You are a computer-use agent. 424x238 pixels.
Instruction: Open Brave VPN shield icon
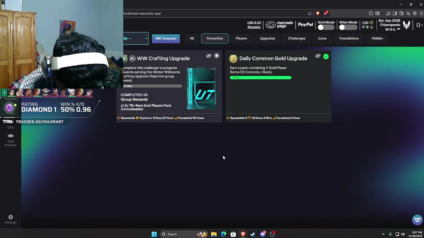(x=414, y=14)
